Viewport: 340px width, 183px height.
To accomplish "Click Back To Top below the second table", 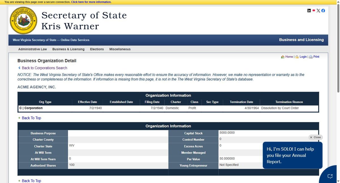I will (31, 181).
